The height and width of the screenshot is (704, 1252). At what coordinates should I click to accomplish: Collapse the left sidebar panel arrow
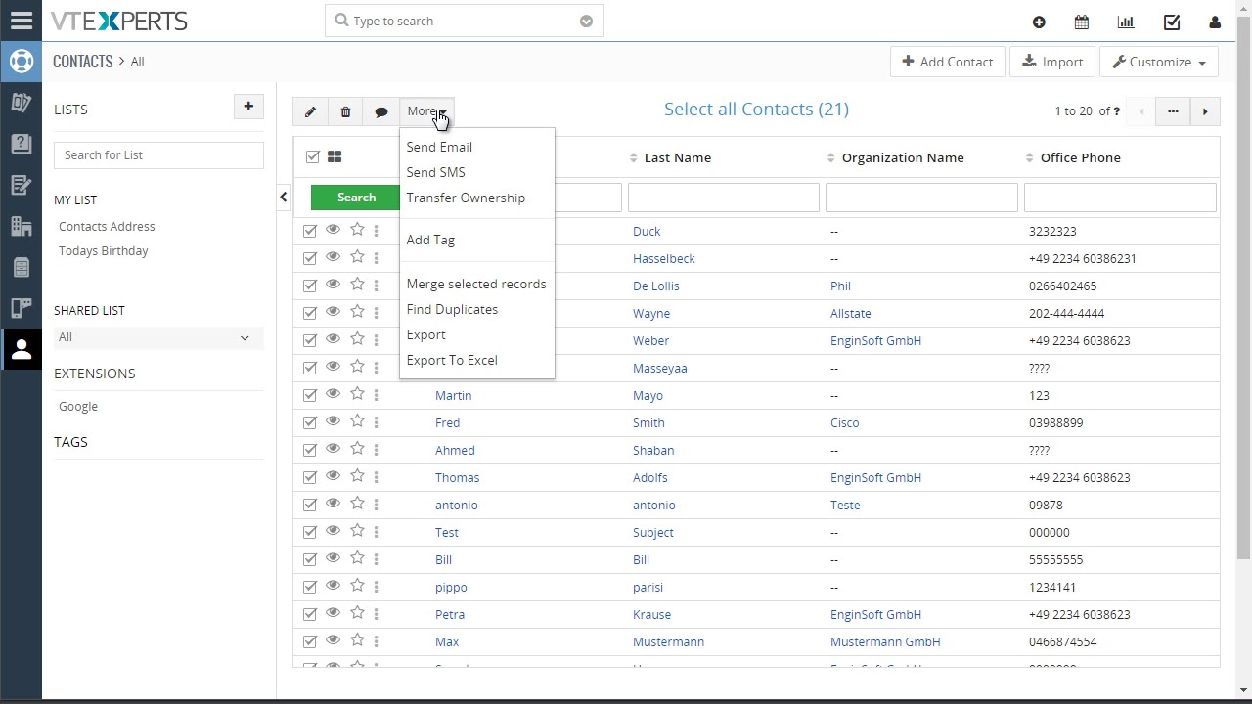pyautogui.click(x=284, y=197)
